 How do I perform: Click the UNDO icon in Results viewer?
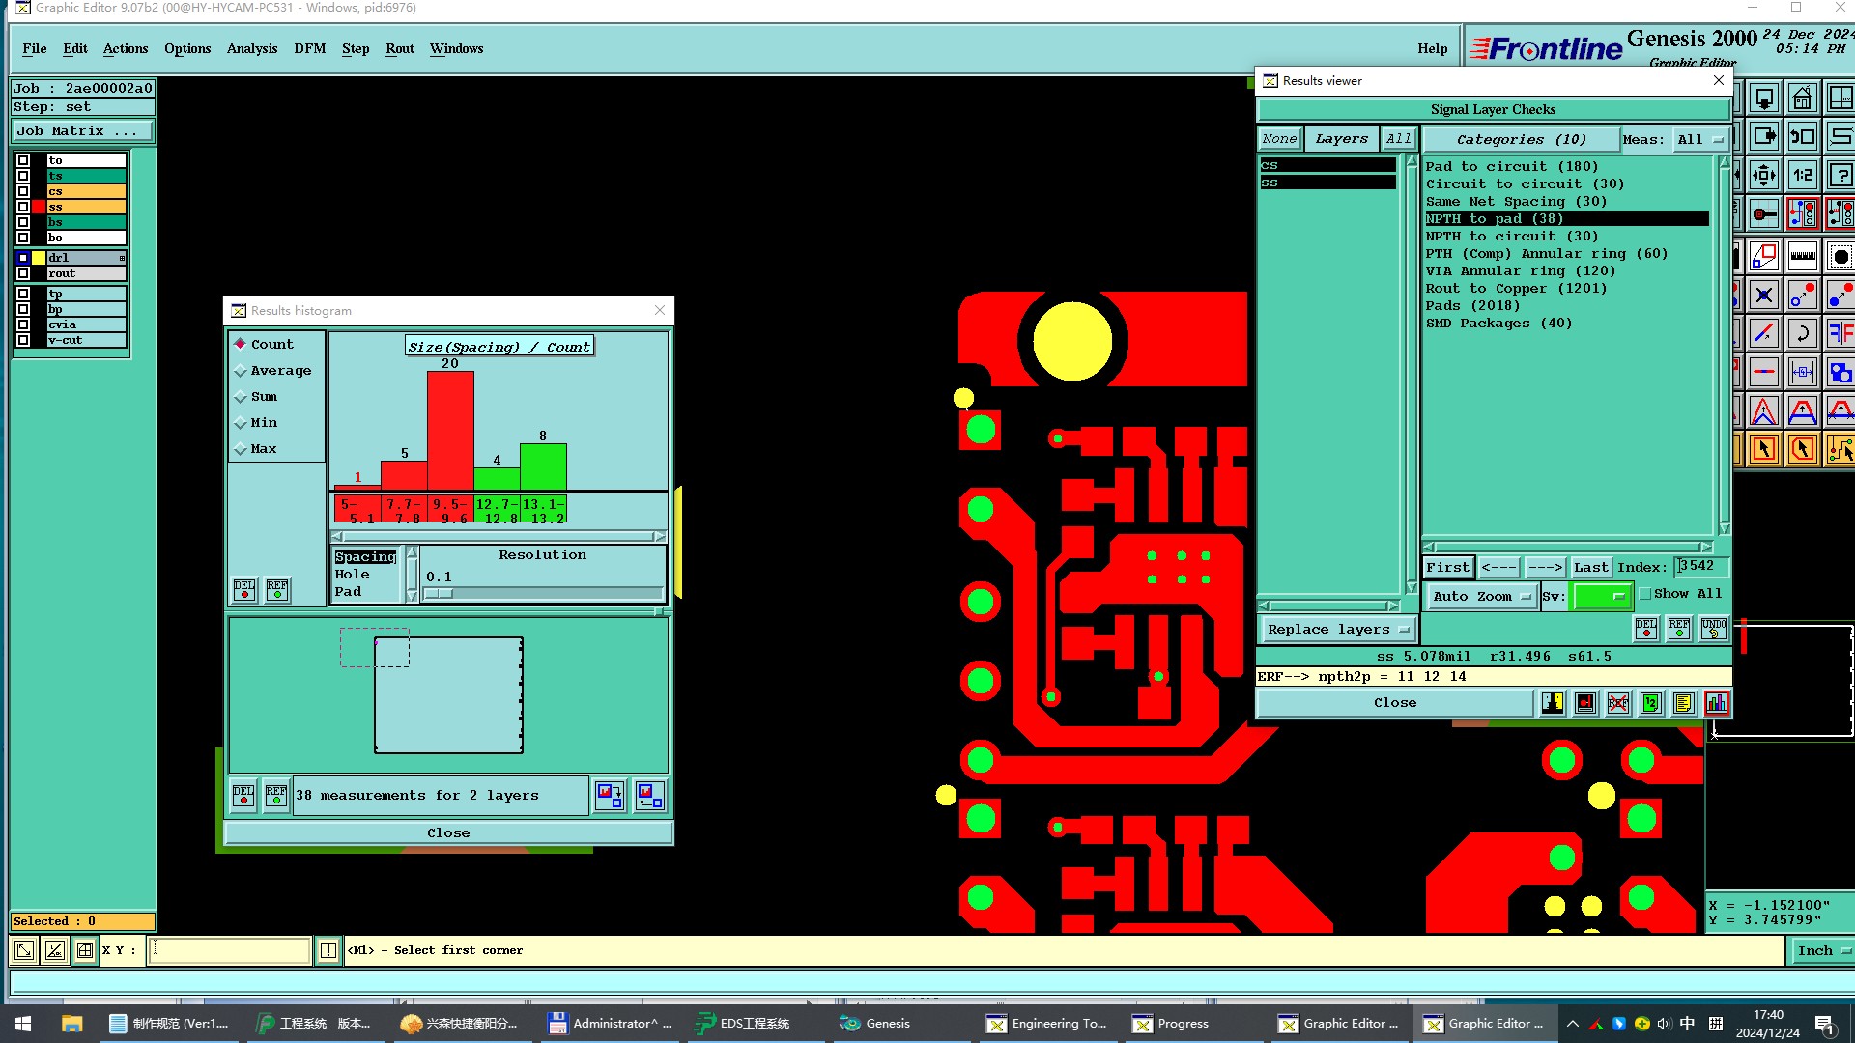[1713, 629]
